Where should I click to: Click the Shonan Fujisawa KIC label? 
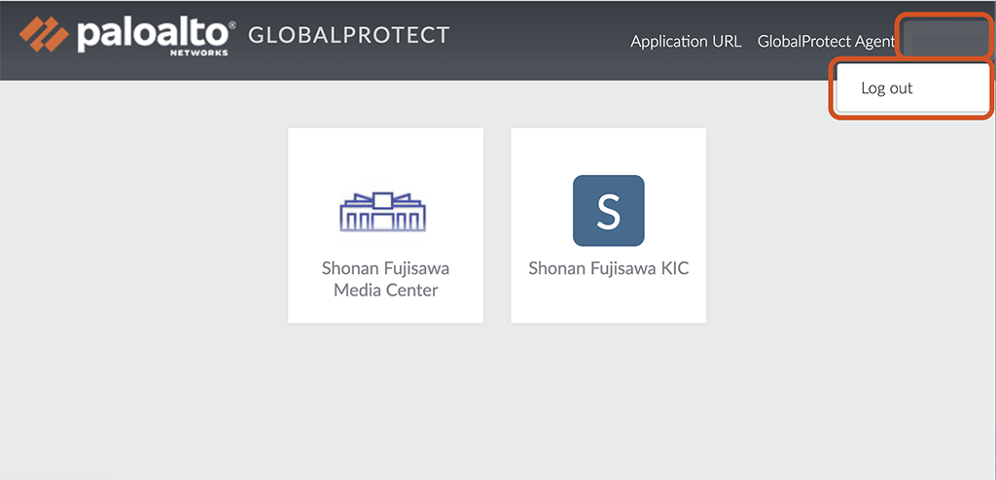point(608,268)
